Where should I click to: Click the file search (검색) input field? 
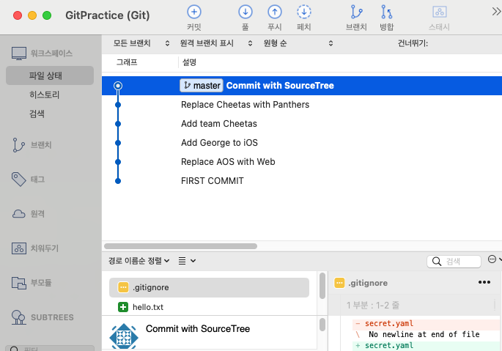(454, 262)
